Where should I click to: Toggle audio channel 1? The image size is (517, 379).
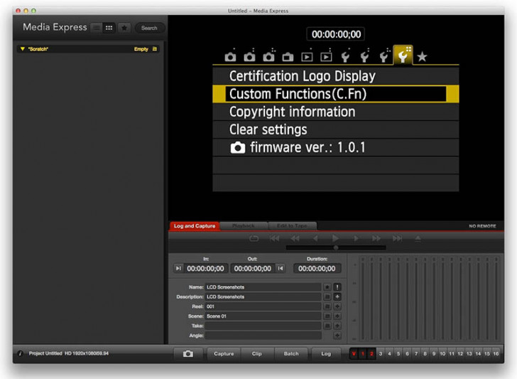[x=363, y=353]
